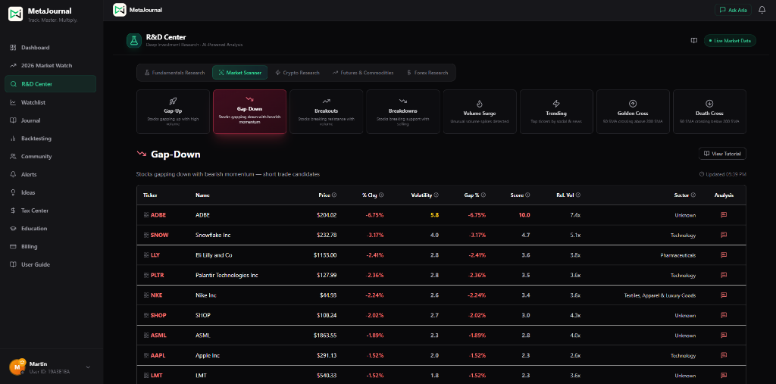
Task: Open analysis chat icon for ASML row
Action: [724, 335]
